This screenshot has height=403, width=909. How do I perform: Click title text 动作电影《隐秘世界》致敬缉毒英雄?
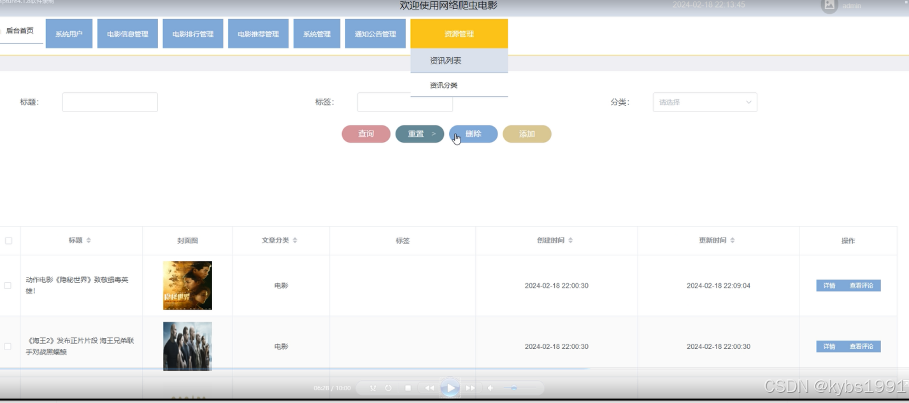point(77,285)
